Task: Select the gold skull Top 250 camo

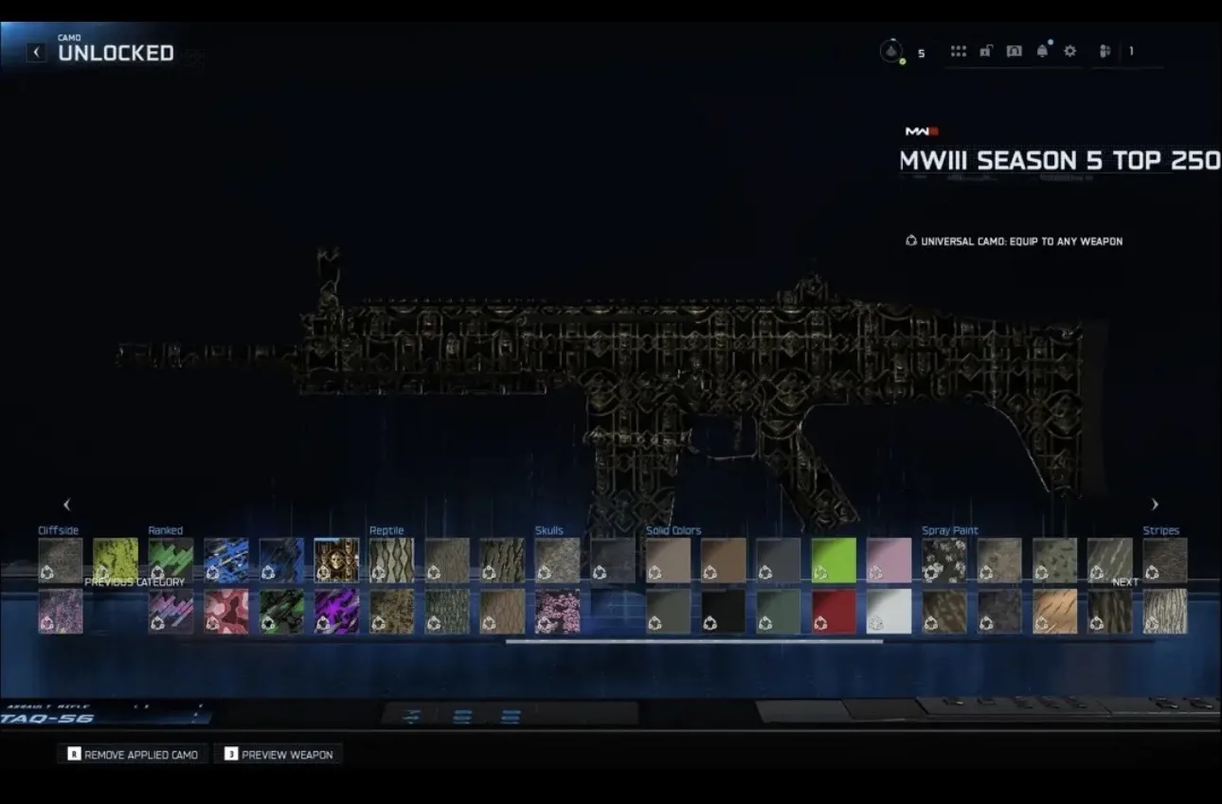Action: 336,560
